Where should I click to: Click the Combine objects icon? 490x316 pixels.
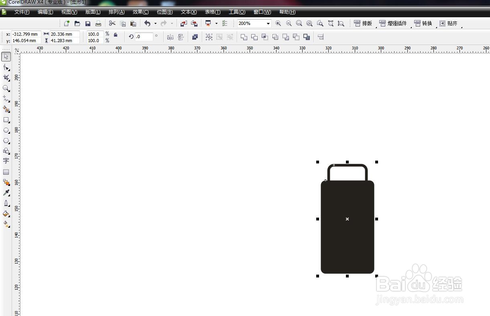tap(195, 37)
